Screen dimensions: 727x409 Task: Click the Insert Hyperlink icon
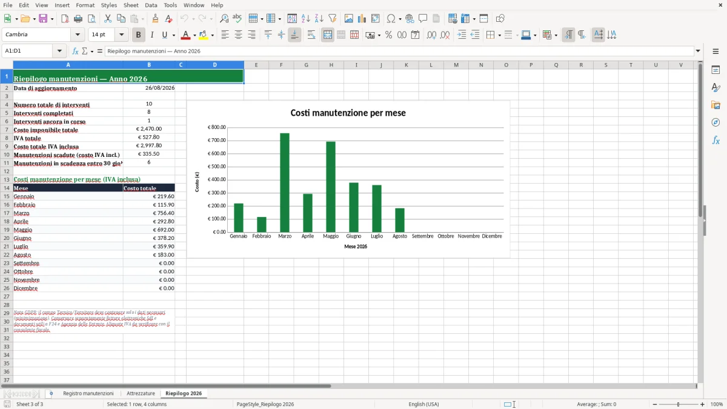[x=410, y=19]
